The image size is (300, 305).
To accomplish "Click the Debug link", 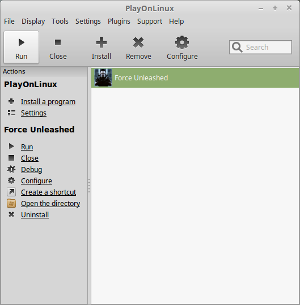I will point(32,169).
